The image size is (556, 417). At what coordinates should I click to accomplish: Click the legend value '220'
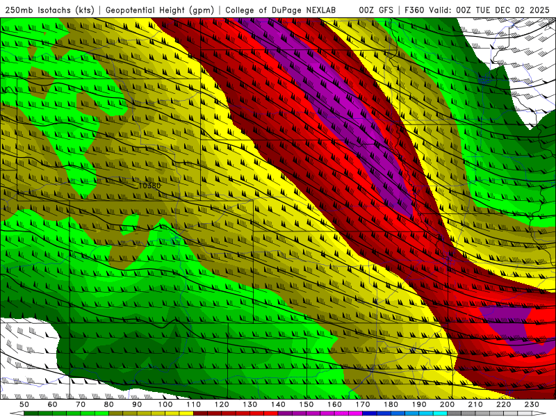(504, 404)
